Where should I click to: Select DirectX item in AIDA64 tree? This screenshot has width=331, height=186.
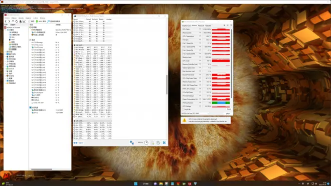click(12, 68)
